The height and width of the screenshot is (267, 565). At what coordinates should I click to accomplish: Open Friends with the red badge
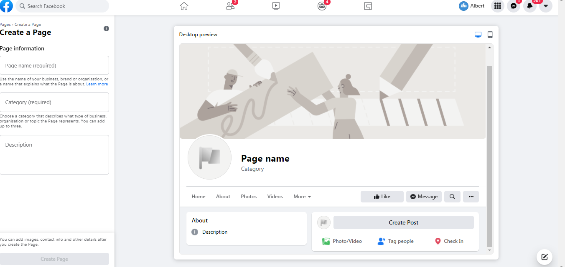[x=230, y=6]
